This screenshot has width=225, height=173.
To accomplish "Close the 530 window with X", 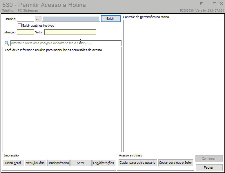I will coord(222,4).
